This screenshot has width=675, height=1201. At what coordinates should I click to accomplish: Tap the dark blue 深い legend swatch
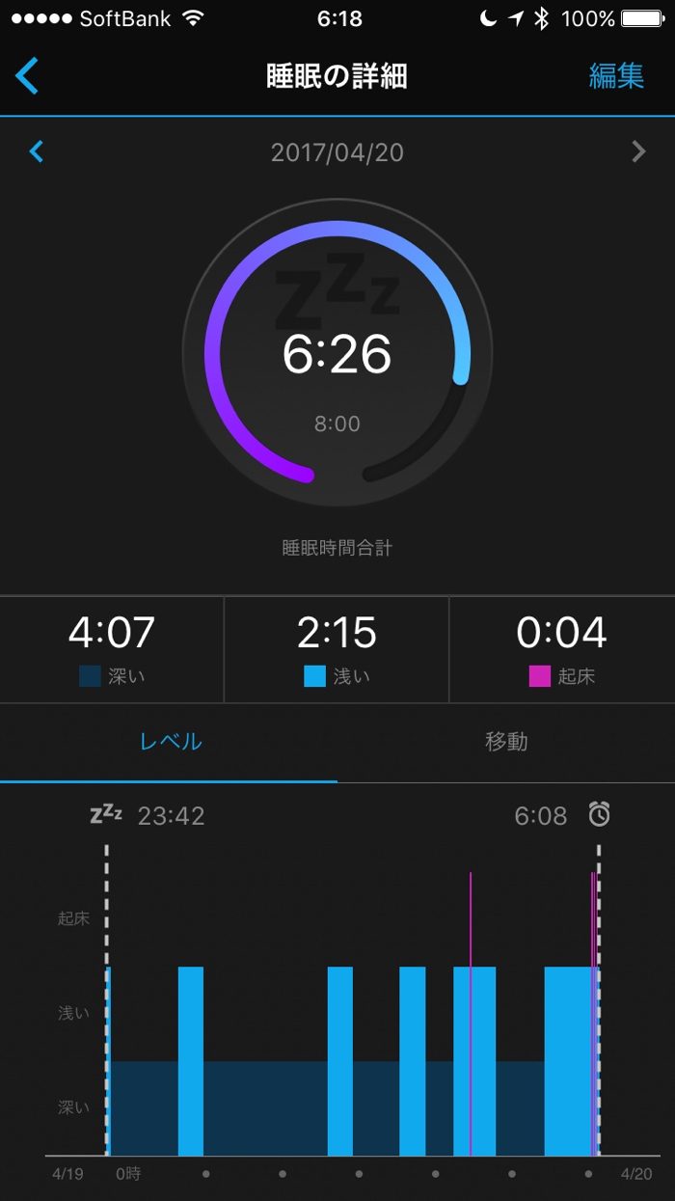coord(90,676)
